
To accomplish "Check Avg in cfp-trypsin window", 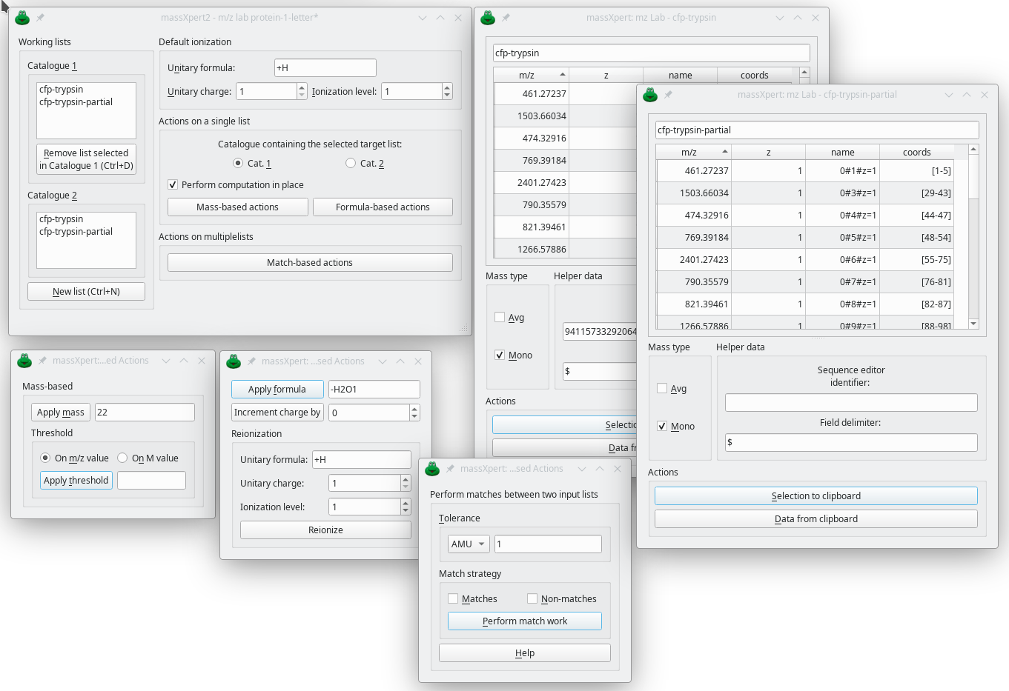I will [500, 317].
